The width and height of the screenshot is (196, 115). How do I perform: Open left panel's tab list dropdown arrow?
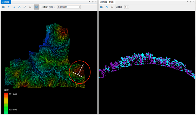point(89,2)
